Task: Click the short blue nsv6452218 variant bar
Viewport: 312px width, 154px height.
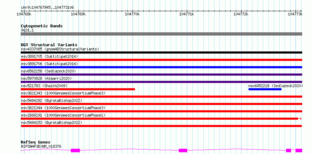Action: click(x=265, y=89)
